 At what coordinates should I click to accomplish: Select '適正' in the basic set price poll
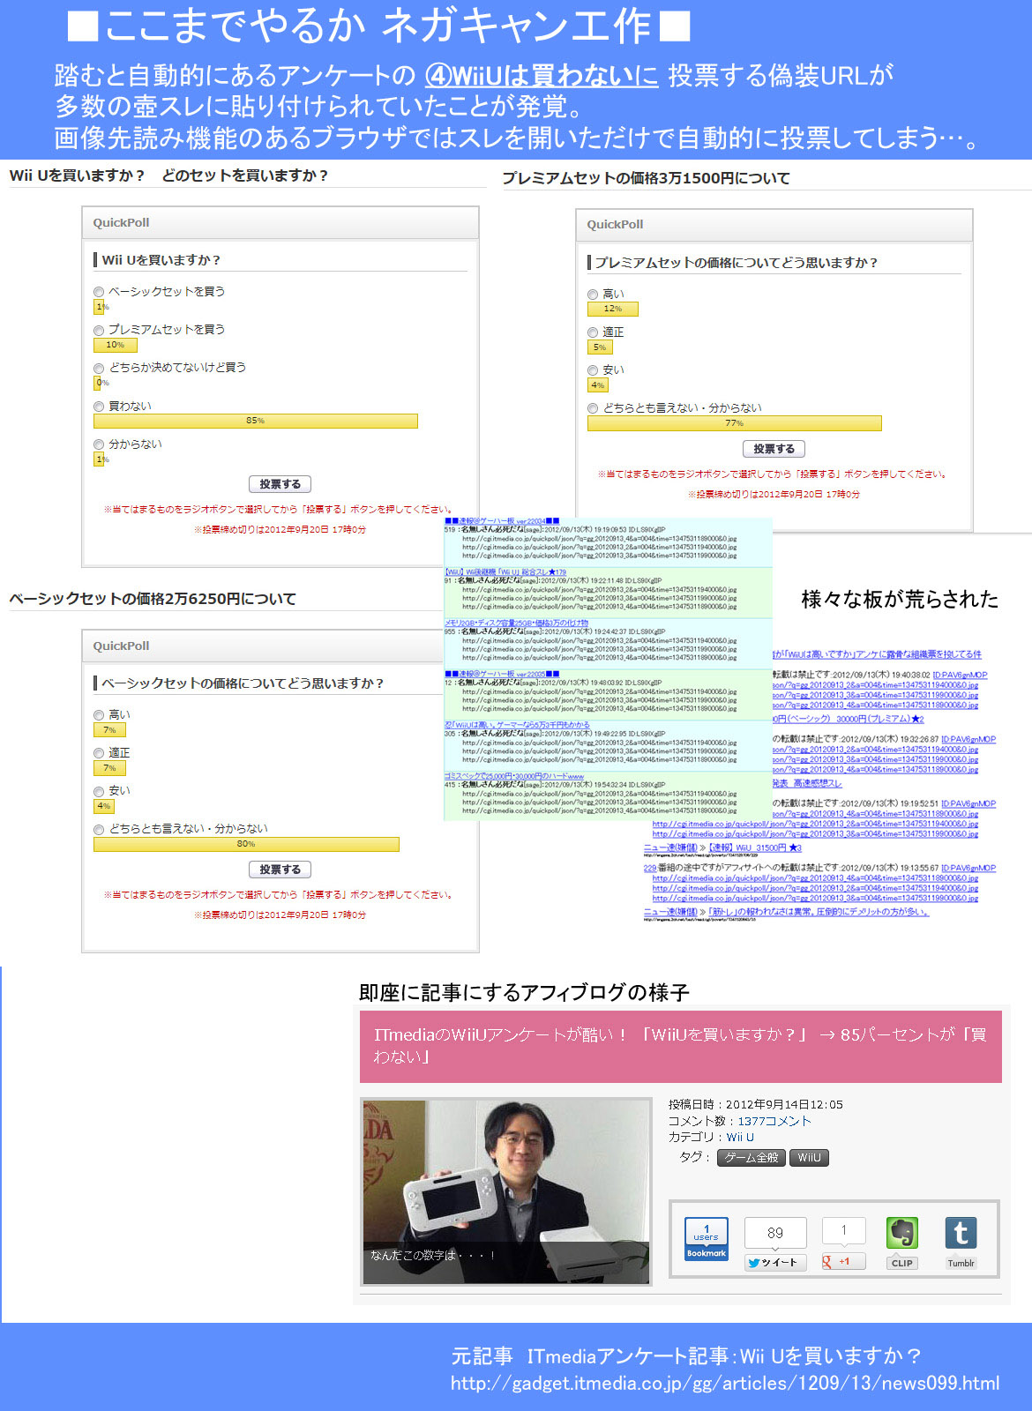click(99, 753)
